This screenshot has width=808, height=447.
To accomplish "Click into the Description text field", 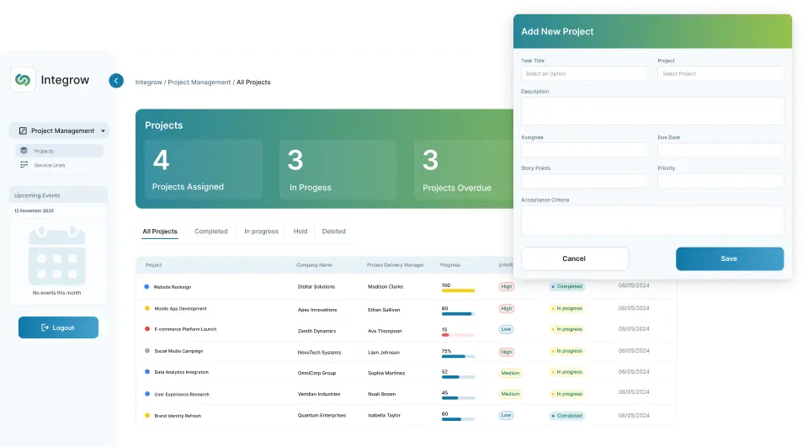I will click(x=652, y=111).
